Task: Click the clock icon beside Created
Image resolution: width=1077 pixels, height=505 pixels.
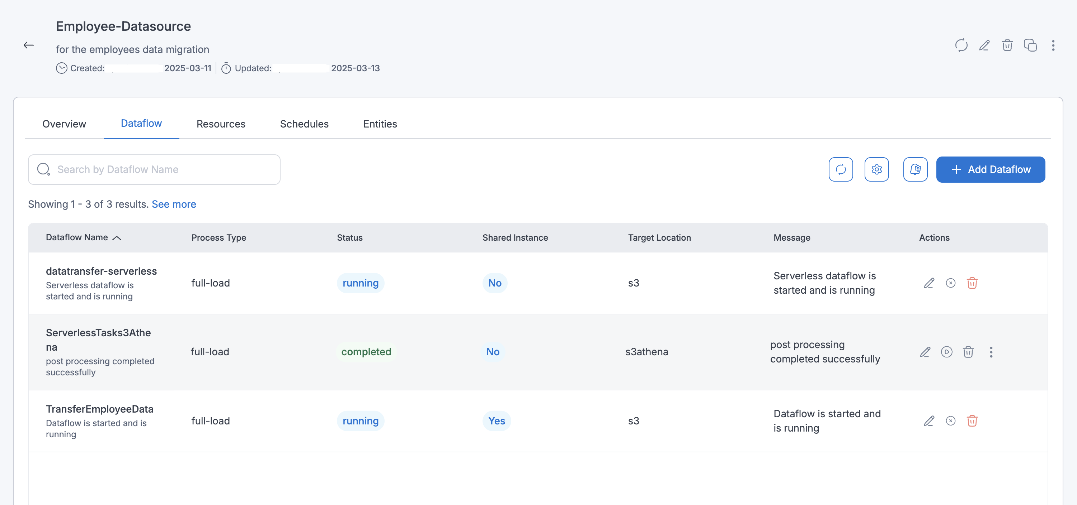Action: (x=61, y=68)
